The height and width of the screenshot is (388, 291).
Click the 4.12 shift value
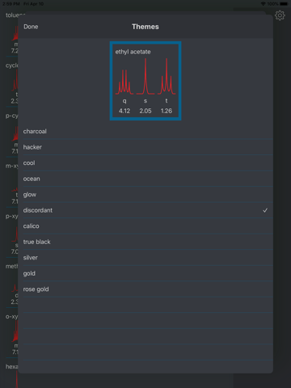(x=124, y=111)
